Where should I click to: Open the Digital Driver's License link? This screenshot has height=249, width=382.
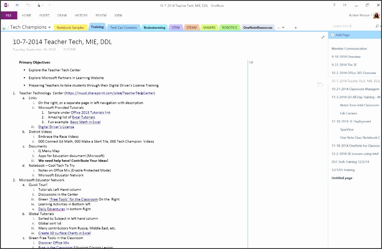pyautogui.click(x=56, y=127)
